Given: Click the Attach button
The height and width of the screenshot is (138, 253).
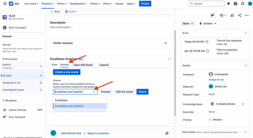Looking at the screenshot, I should pos(142,92).
